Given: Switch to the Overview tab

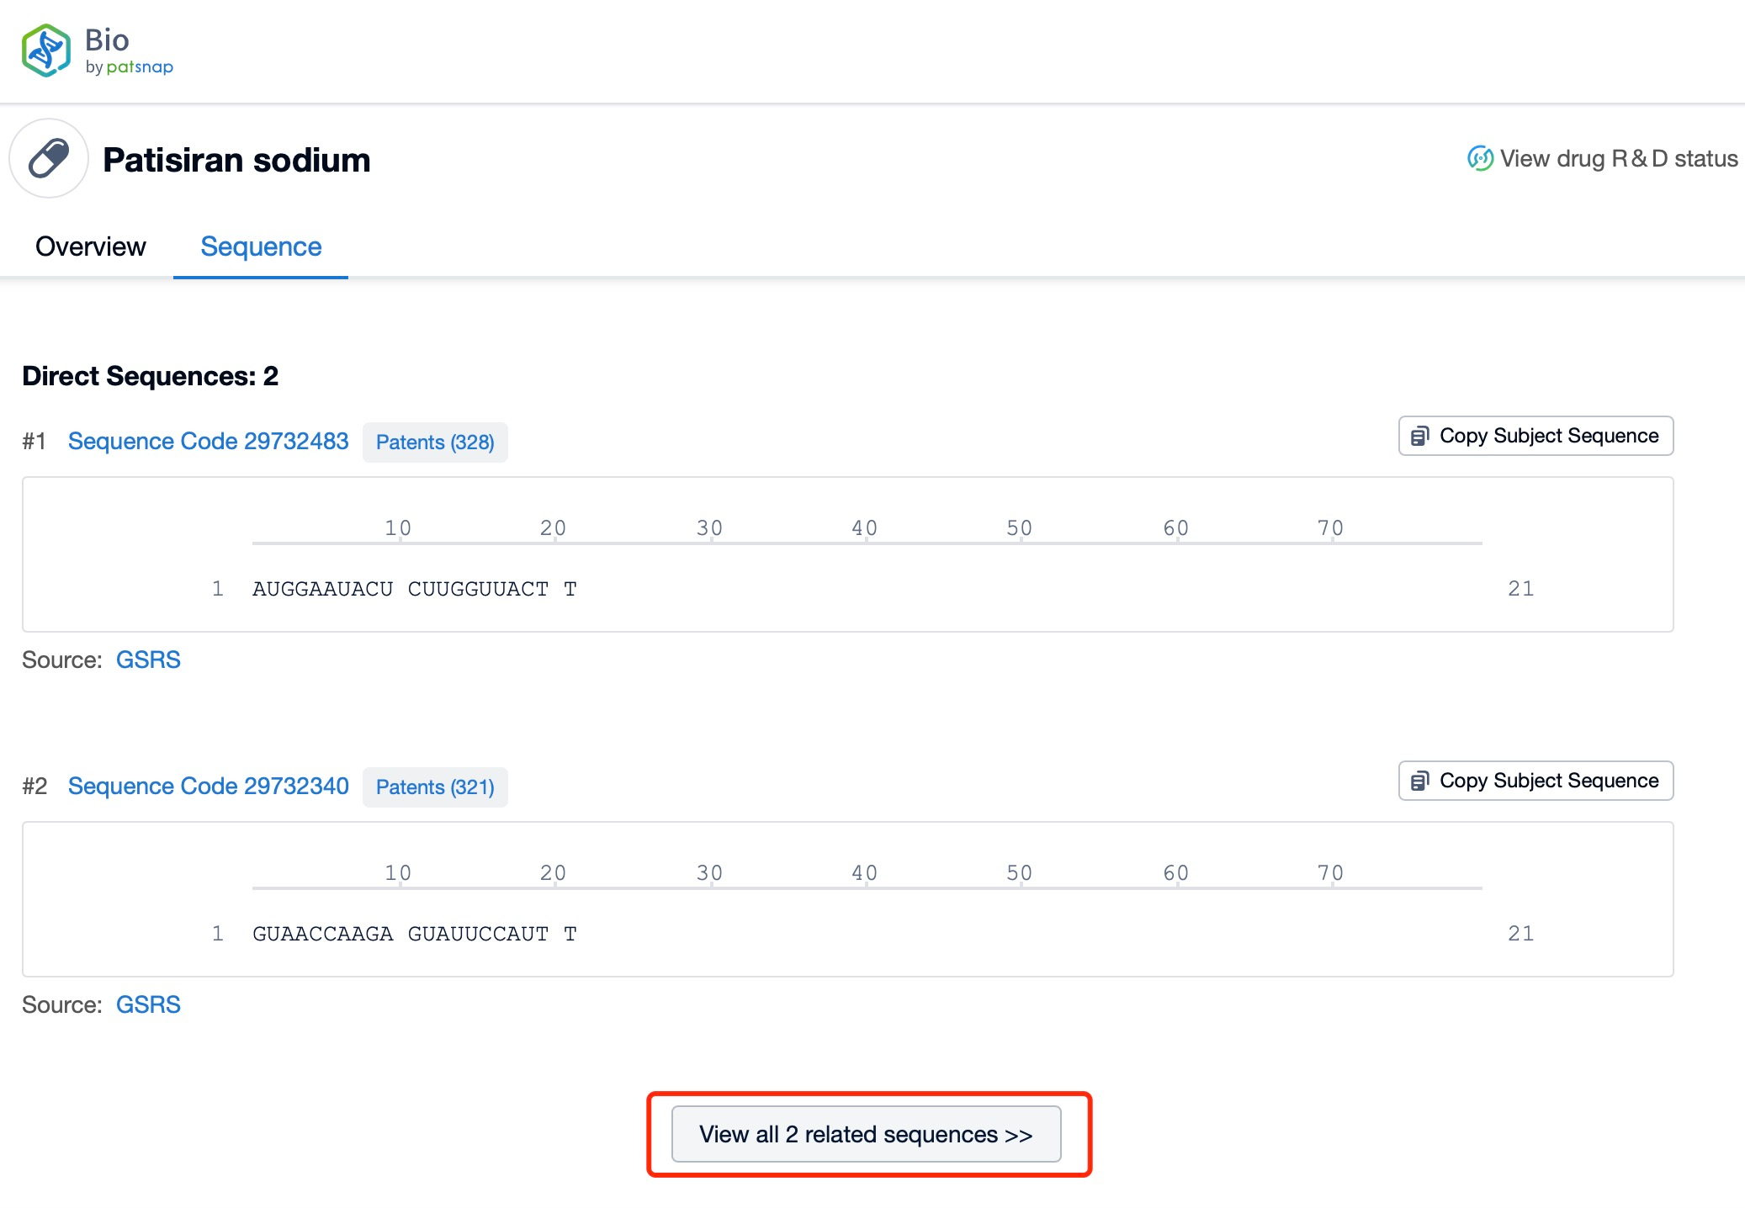Looking at the screenshot, I should (x=90, y=246).
